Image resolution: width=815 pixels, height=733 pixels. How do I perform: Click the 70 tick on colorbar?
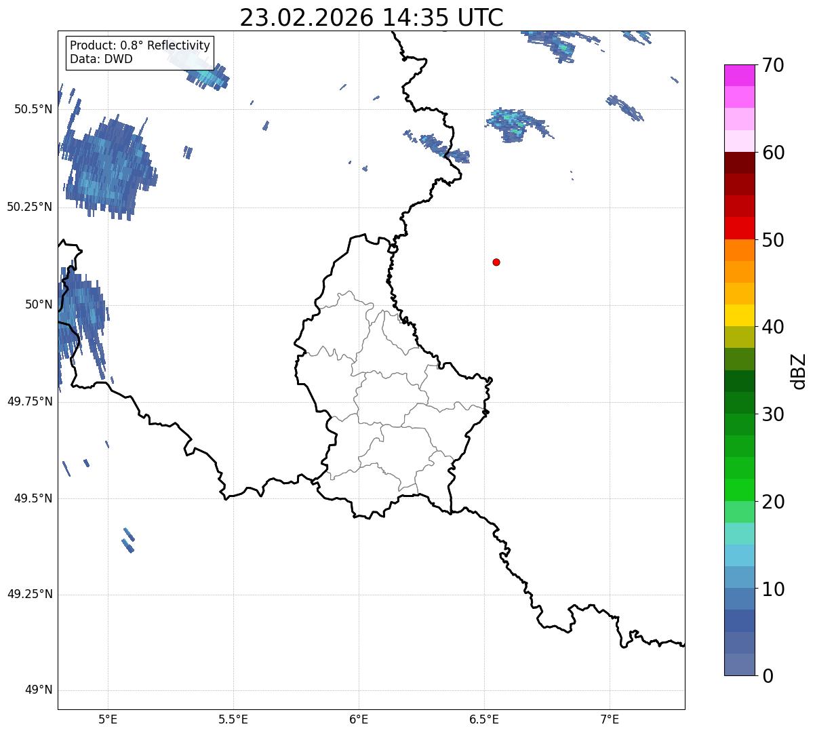(772, 65)
